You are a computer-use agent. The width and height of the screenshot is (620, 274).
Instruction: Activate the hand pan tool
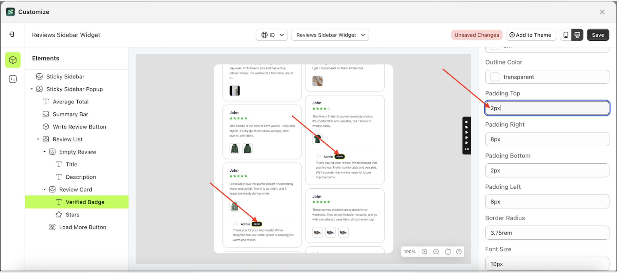(x=448, y=252)
